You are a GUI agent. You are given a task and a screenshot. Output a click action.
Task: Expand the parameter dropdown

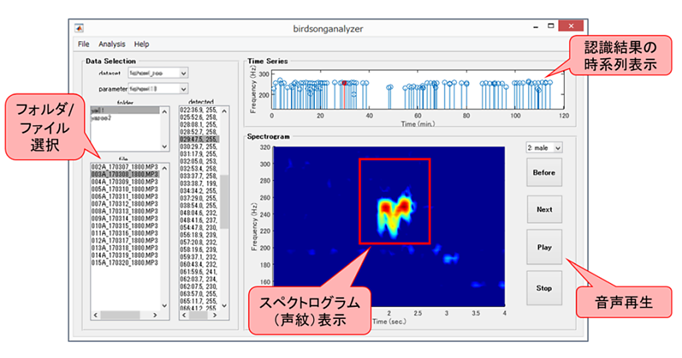[183, 89]
